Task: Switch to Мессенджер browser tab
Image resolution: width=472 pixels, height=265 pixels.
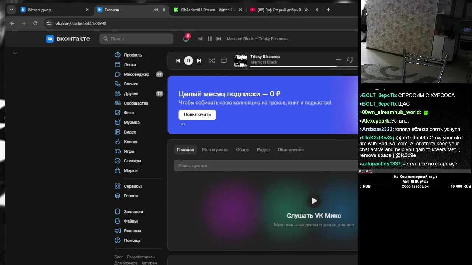Action: (55, 10)
